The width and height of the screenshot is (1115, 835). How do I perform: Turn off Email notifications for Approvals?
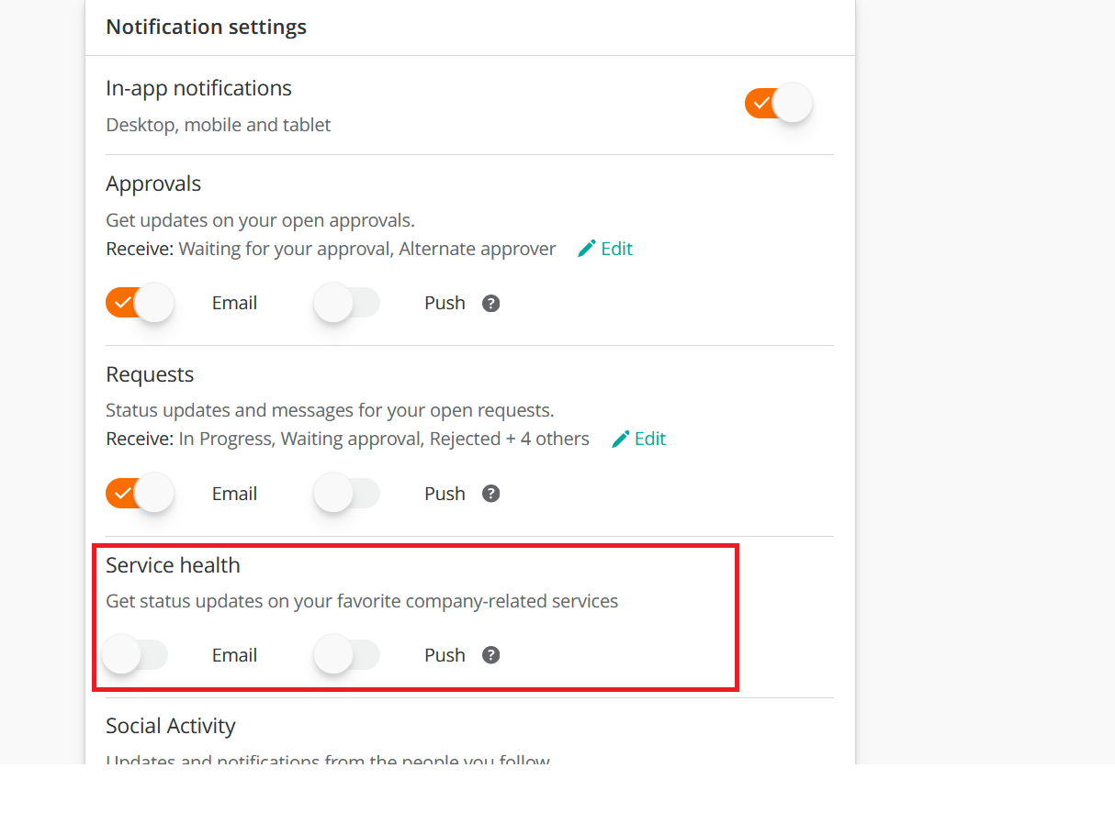coord(140,303)
